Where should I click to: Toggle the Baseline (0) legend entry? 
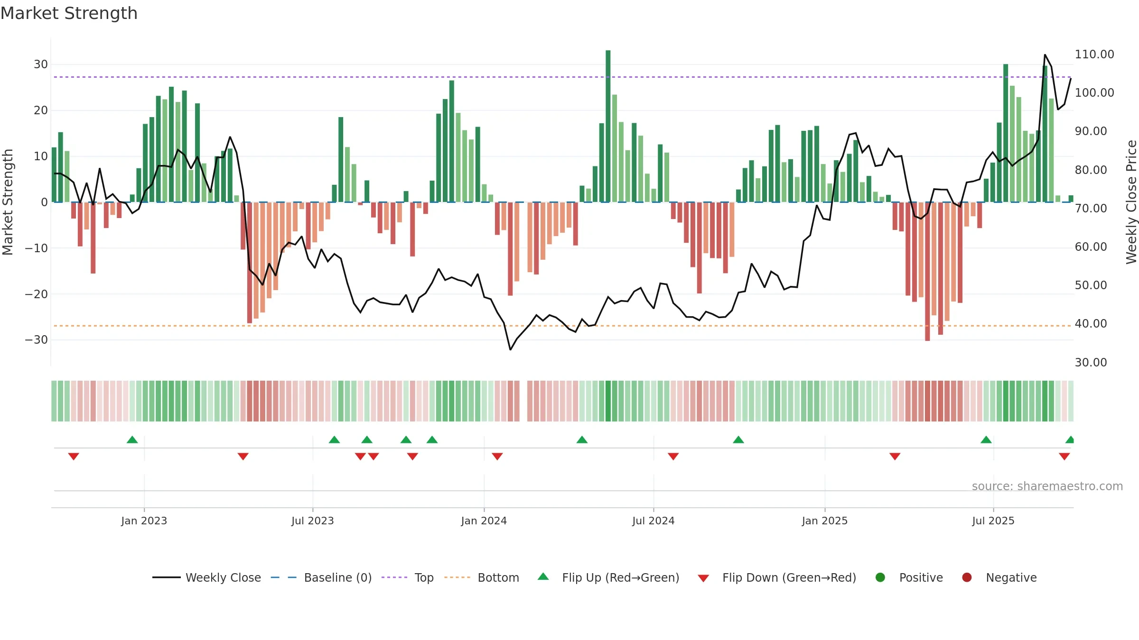click(321, 577)
